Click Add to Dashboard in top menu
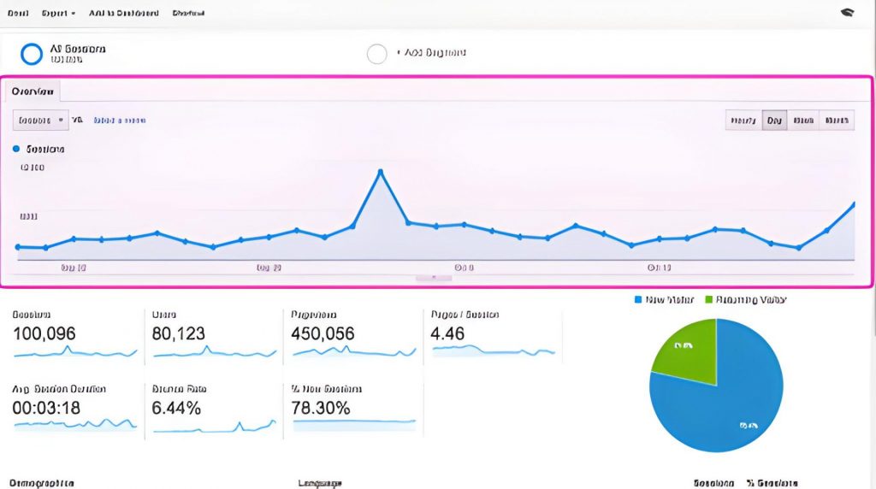 [x=124, y=14]
